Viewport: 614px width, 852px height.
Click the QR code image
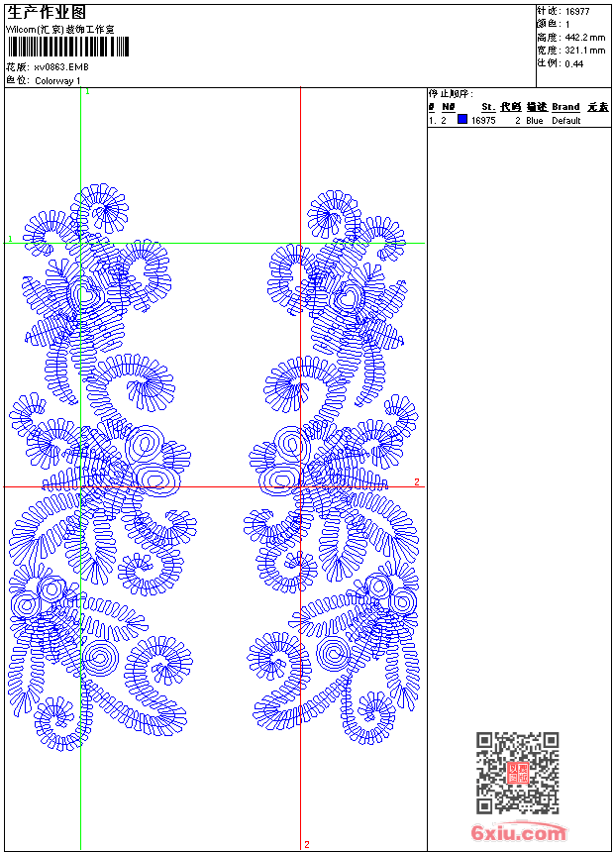pos(517,773)
